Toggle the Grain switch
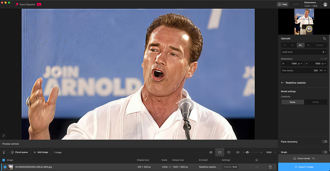The width and height of the screenshot is (330, 171). pyautogui.click(x=325, y=152)
